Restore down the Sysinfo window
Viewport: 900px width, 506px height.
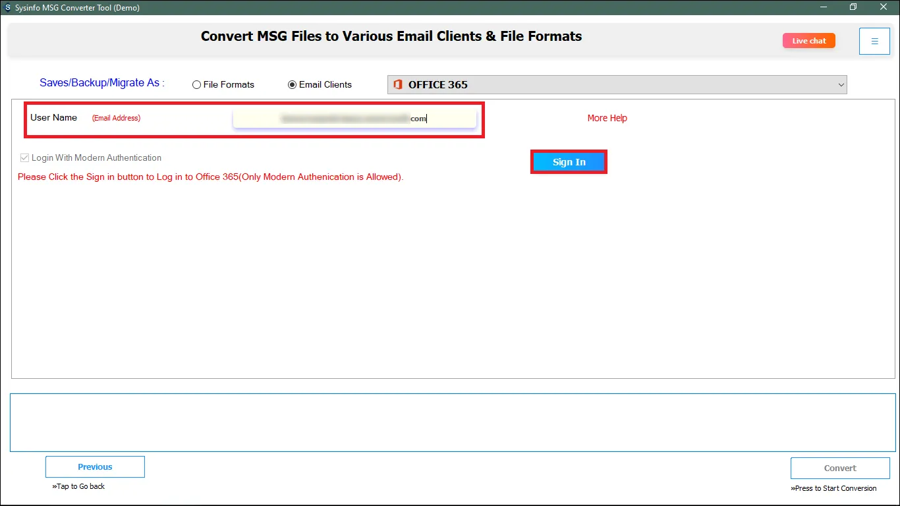click(x=853, y=7)
